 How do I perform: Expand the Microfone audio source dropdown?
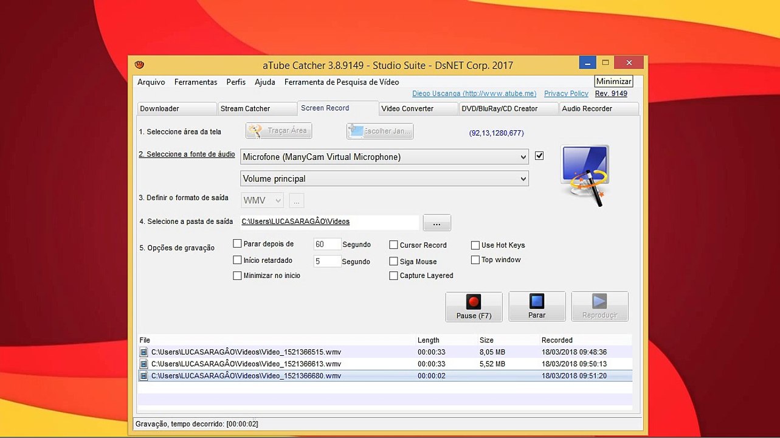(x=385, y=157)
